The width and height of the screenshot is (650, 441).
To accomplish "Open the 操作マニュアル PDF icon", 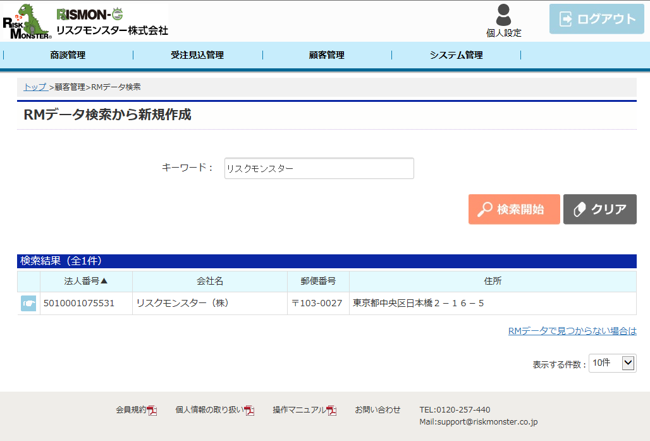I will click(331, 410).
